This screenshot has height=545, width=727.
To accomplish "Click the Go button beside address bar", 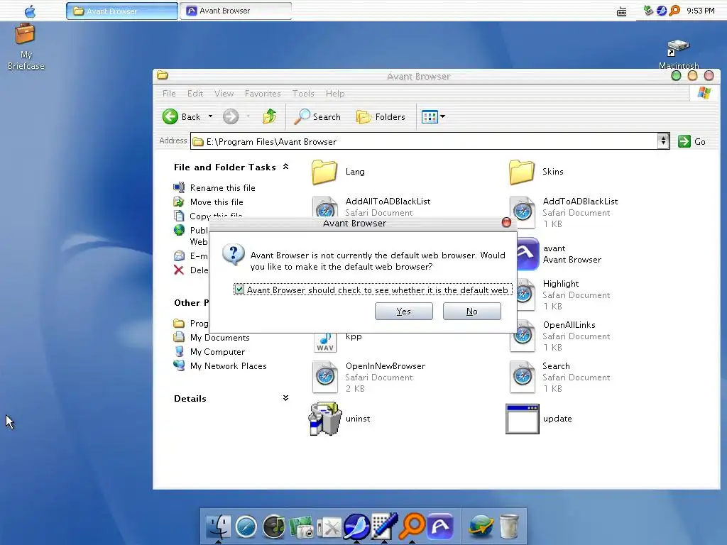I will tap(692, 141).
